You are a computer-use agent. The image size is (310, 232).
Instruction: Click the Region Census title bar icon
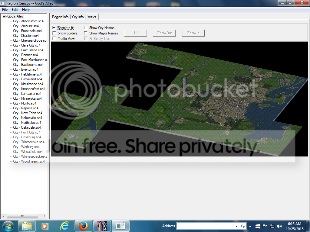tap(2, 3)
